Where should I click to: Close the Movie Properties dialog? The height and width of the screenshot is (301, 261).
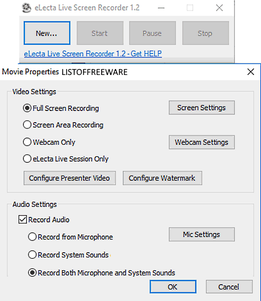coord(251,72)
